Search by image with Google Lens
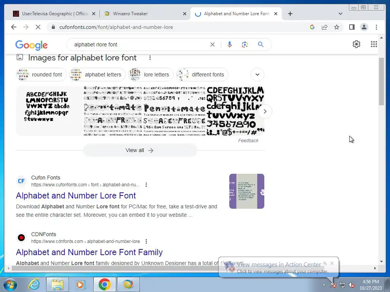Screen dimensions: 390x292 245,44
